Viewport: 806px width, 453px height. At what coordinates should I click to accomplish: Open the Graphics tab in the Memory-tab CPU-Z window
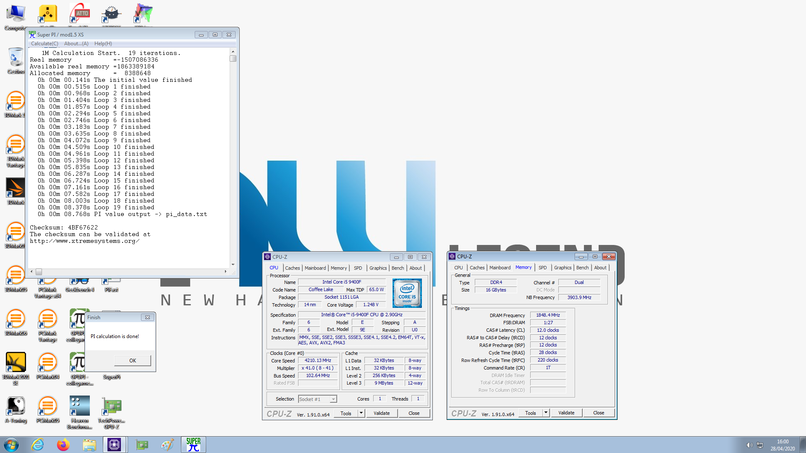pyautogui.click(x=563, y=268)
